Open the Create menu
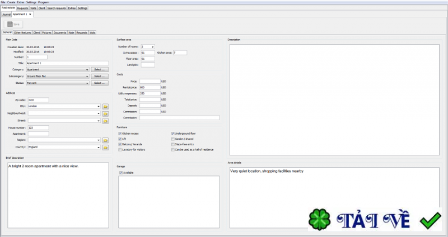The height and width of the screenshot is (237, 448). tap(11, 2)
